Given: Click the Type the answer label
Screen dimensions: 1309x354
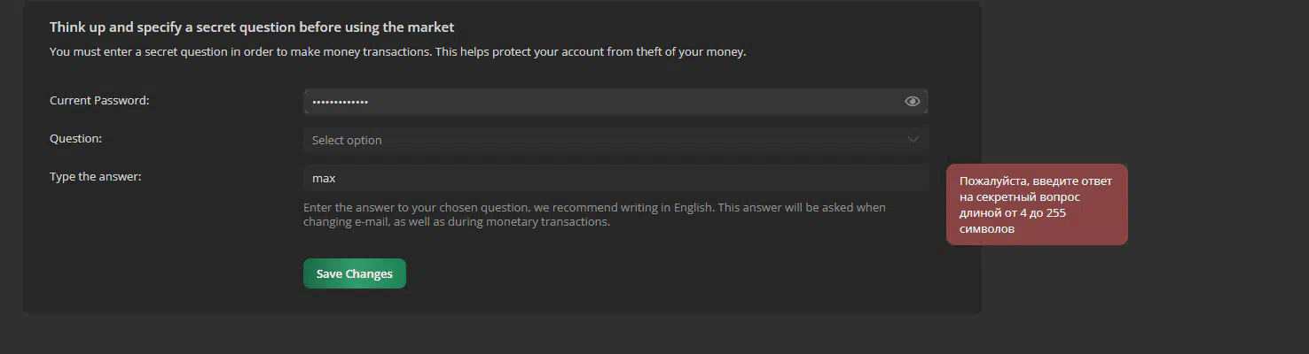Looking at the screenshot, I should point(96,177).
